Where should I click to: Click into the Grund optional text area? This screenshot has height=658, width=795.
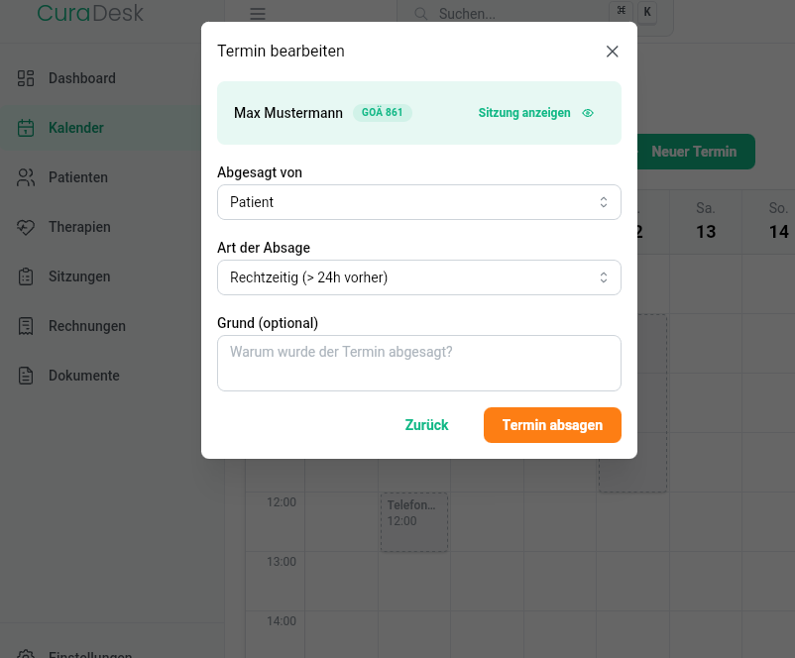[x=418, y=363]
